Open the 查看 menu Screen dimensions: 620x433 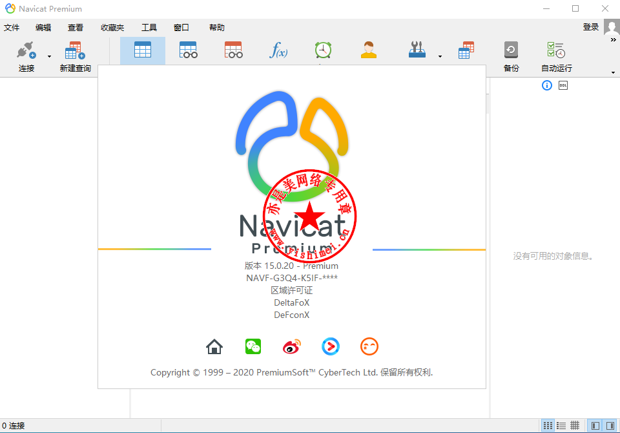pyautogui.click(x=75, y=28)
